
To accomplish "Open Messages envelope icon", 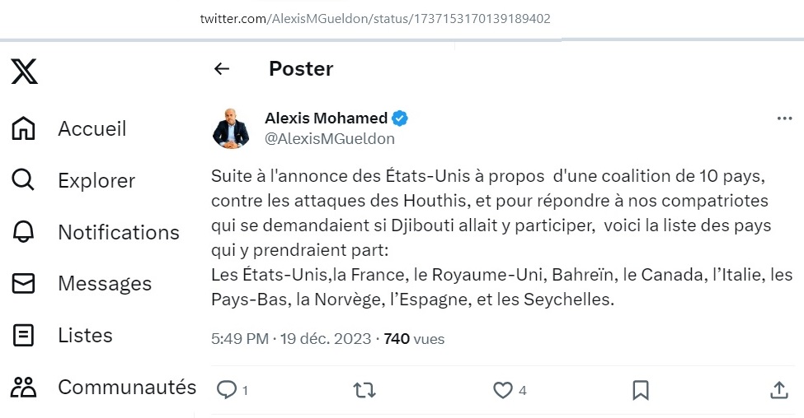I will click(x=23, y=283).
